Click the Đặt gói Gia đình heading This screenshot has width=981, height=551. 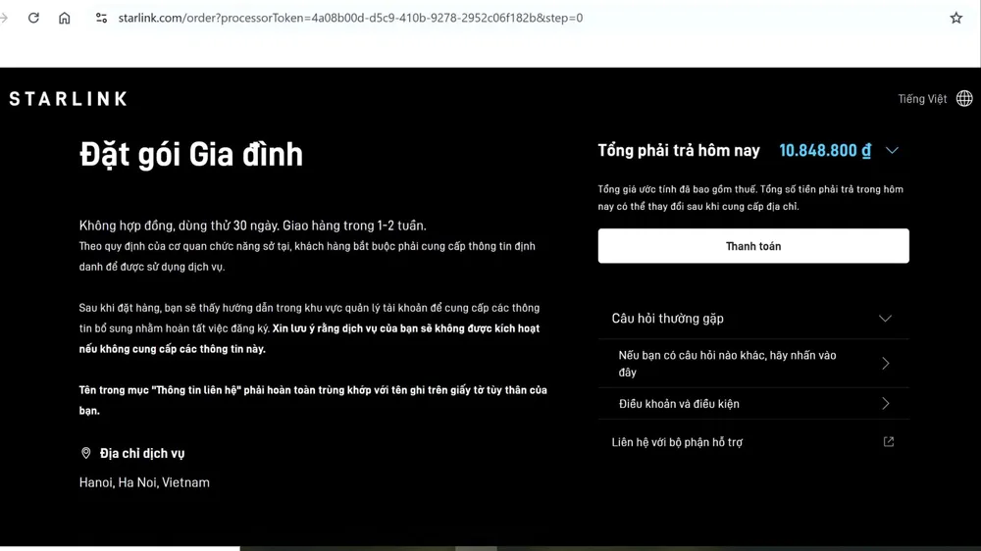(x=191, y=155)
